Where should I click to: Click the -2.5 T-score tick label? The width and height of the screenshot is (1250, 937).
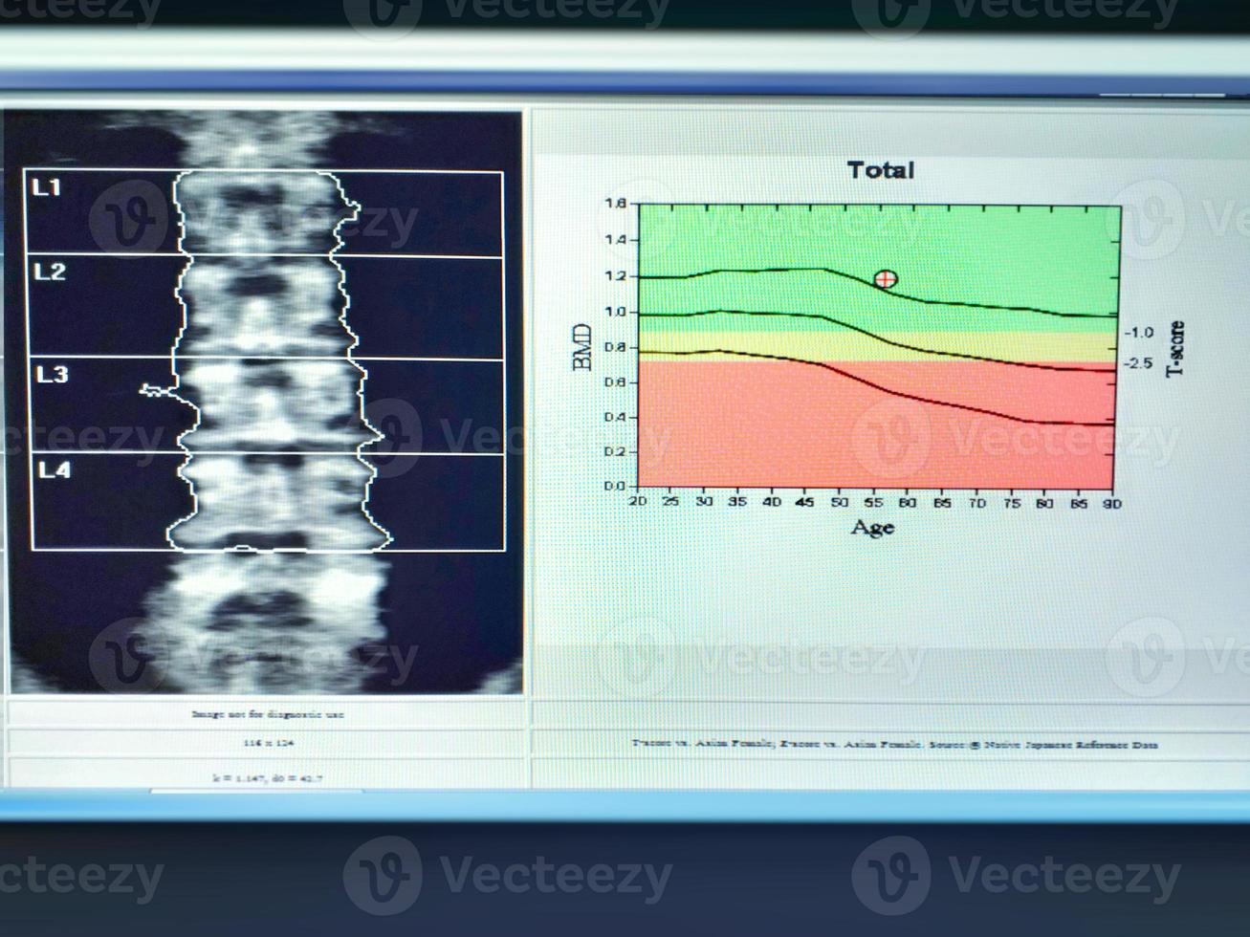tap(1138, 363)
